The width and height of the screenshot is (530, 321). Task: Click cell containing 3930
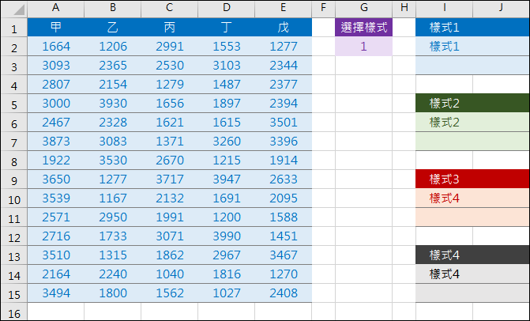coord(113,103)
